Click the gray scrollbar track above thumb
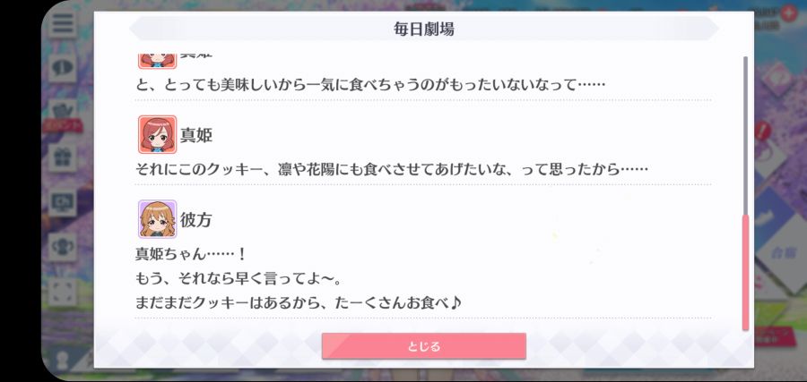This screenshot has height=382, width=807. 745,136
